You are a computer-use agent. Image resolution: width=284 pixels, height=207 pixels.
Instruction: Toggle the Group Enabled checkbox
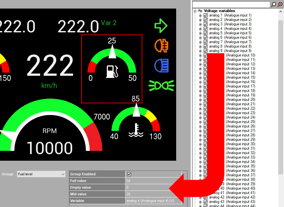coord(129,174)
